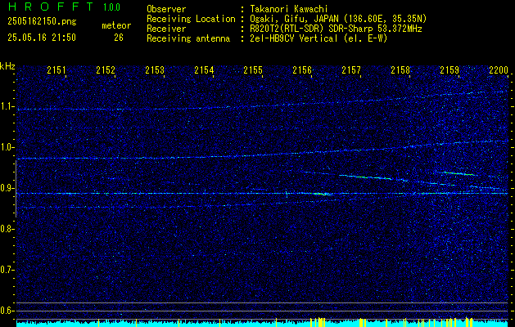
Task: Click the 0.7 frequency axis label
Action: point(7,270)
